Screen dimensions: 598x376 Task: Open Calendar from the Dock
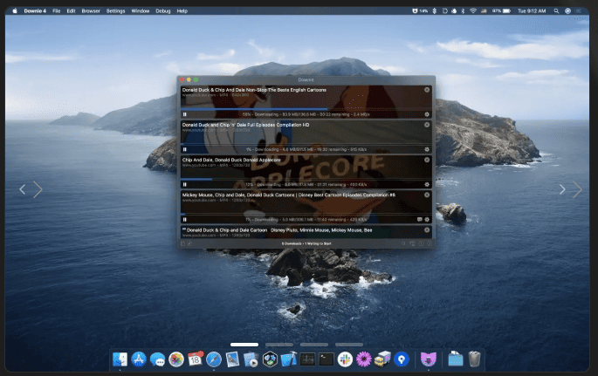(x=196, y=359)
